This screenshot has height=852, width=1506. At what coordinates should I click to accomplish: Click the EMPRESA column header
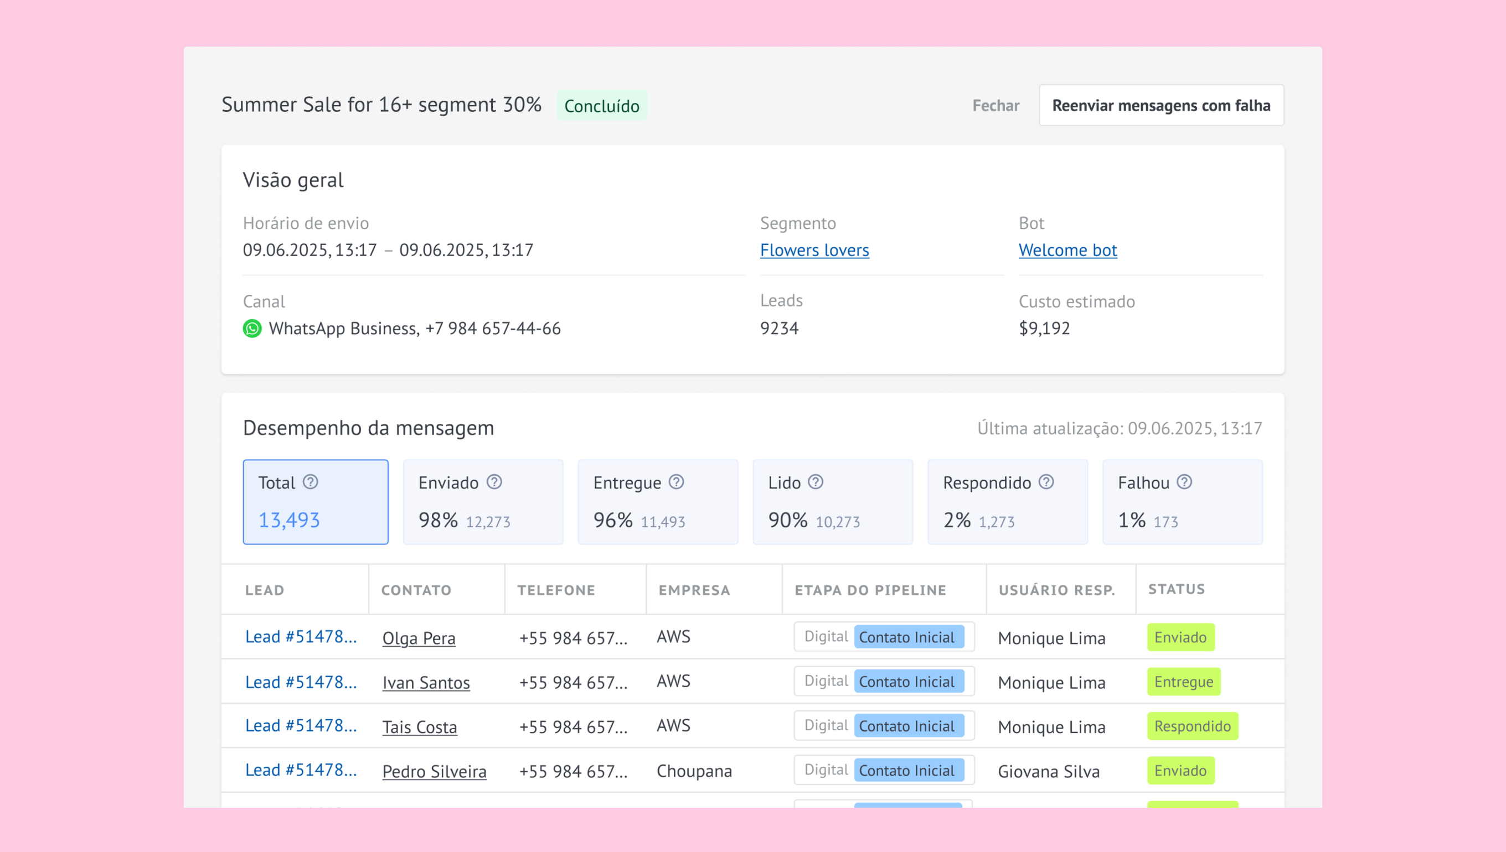click(x=694, y=590)
